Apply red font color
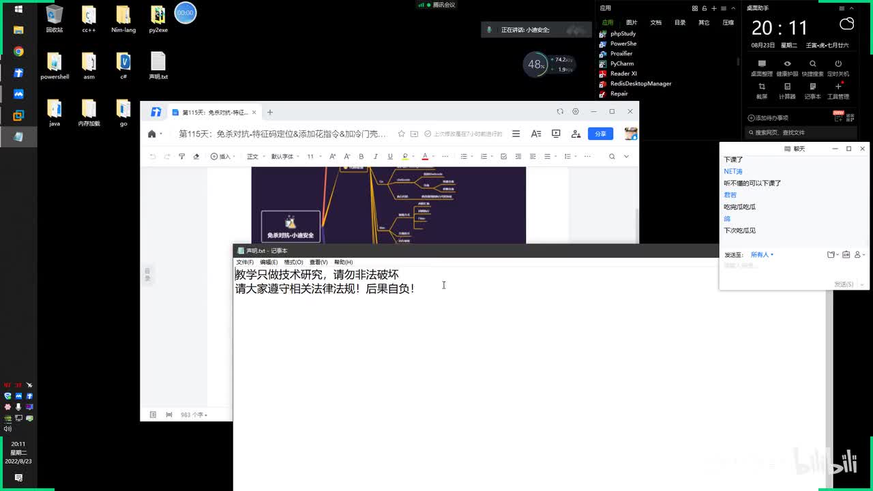Screen dimensions: 873x491 coord(425,156)
